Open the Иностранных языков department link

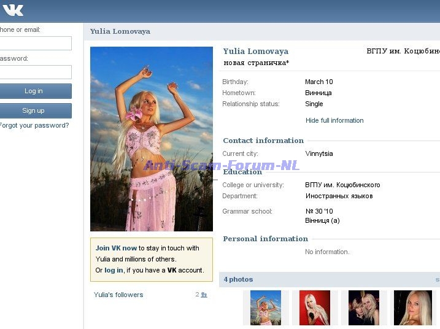click(339, 196)
